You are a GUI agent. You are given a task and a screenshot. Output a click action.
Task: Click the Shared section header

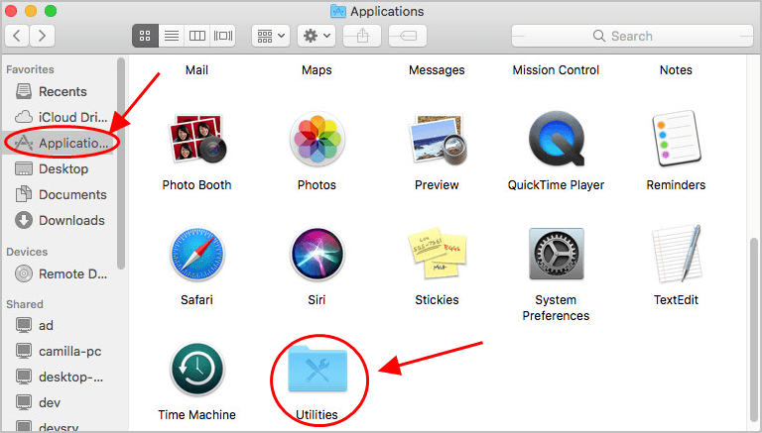click(x=24, y=304)
